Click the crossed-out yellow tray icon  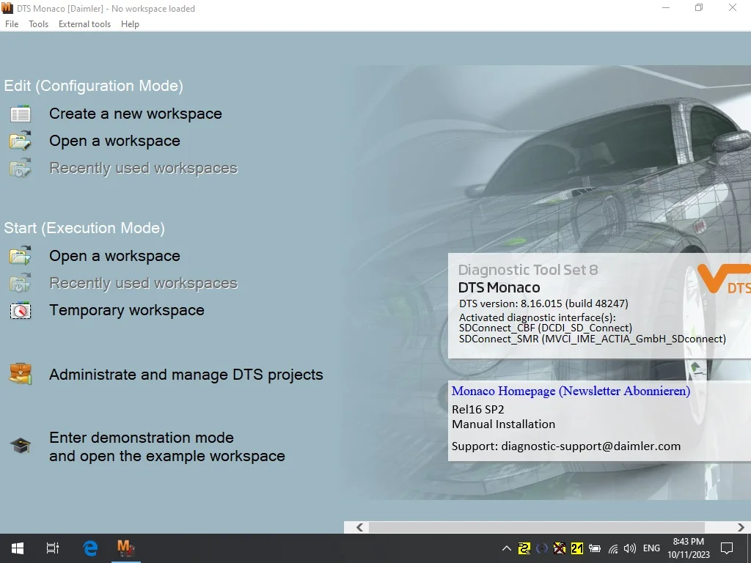click(560, 548)
